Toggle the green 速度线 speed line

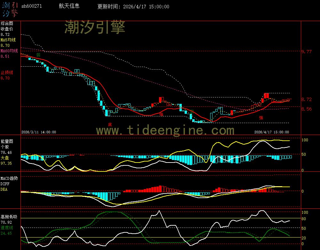(x=7, y=228)
